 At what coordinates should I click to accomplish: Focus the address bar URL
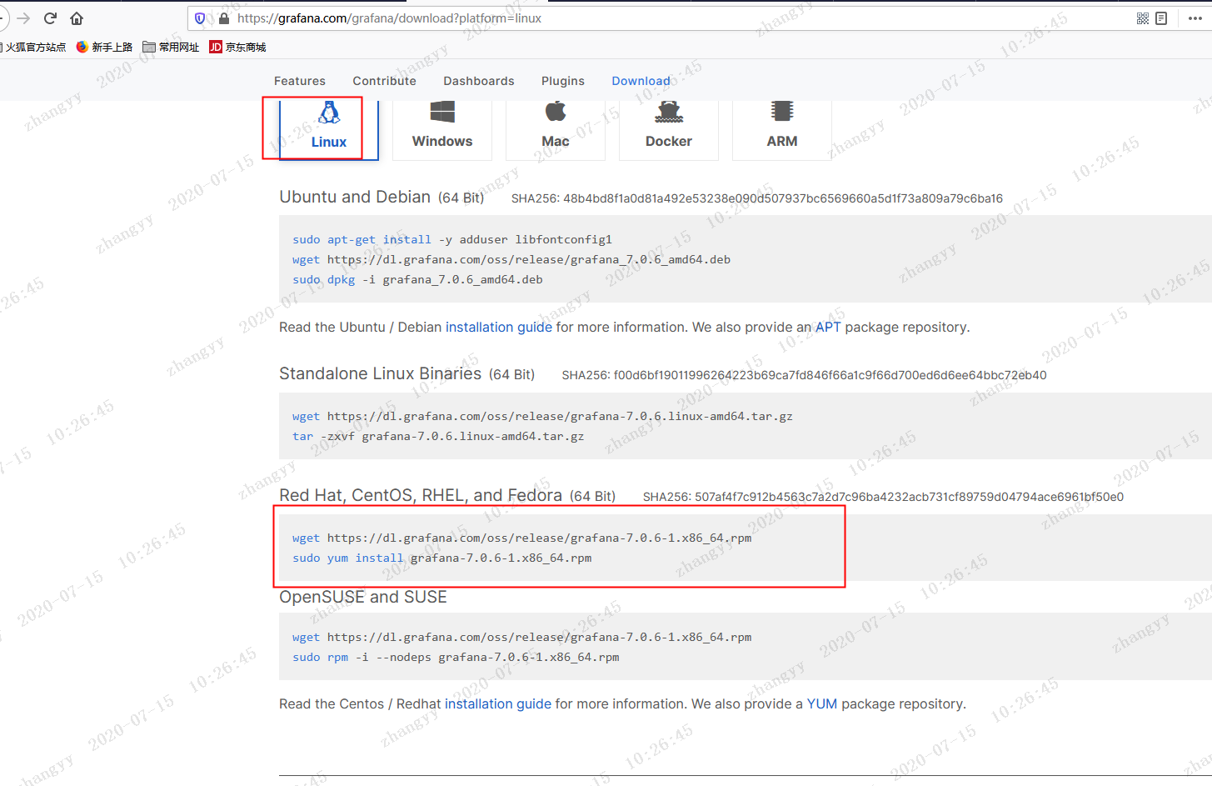pos(389,18)
